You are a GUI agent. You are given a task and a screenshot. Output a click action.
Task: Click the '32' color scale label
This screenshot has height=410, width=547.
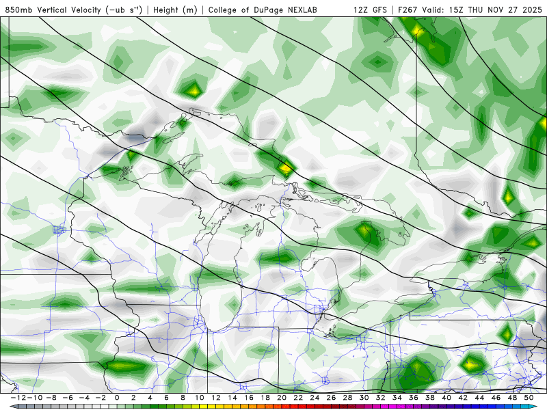(381, 398)
